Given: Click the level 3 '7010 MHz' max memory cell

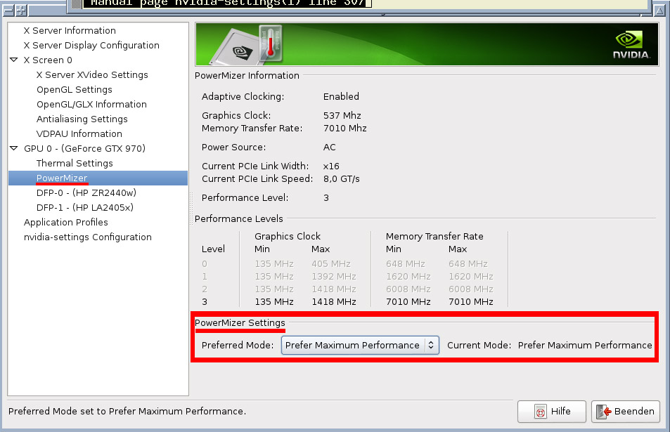Looking at the screenshot, I should 471,302.
